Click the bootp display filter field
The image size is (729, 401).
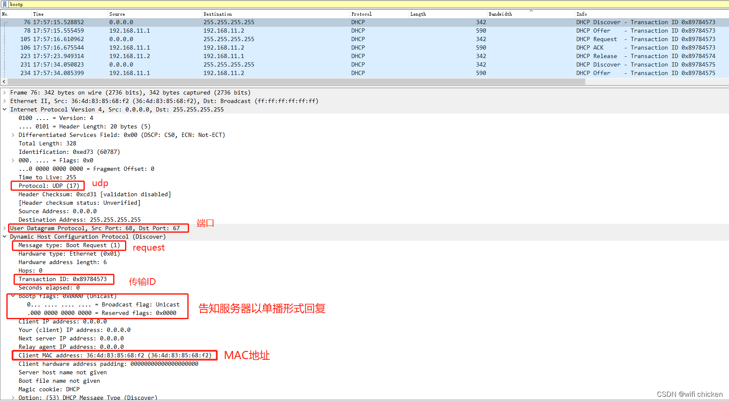point(368,4)
